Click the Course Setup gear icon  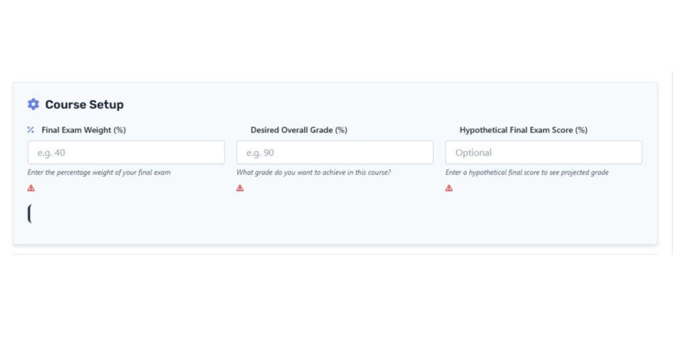[33, 104]
